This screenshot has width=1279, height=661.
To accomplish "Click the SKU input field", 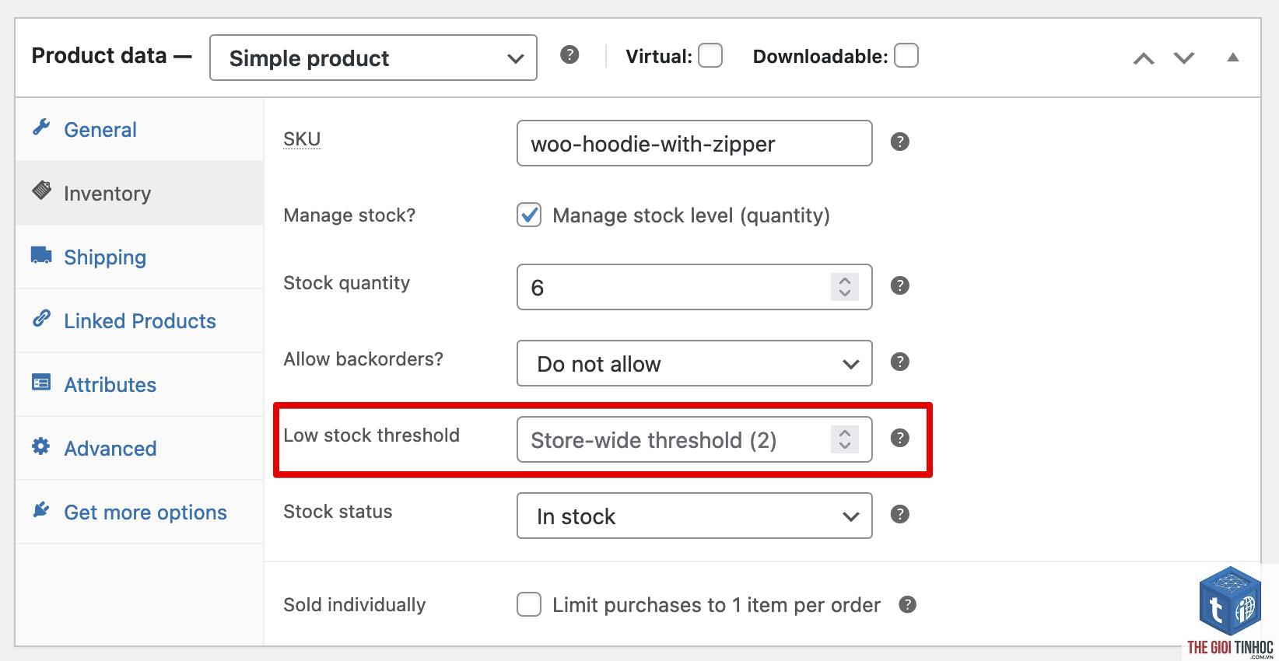I will [x=695, y=143].
